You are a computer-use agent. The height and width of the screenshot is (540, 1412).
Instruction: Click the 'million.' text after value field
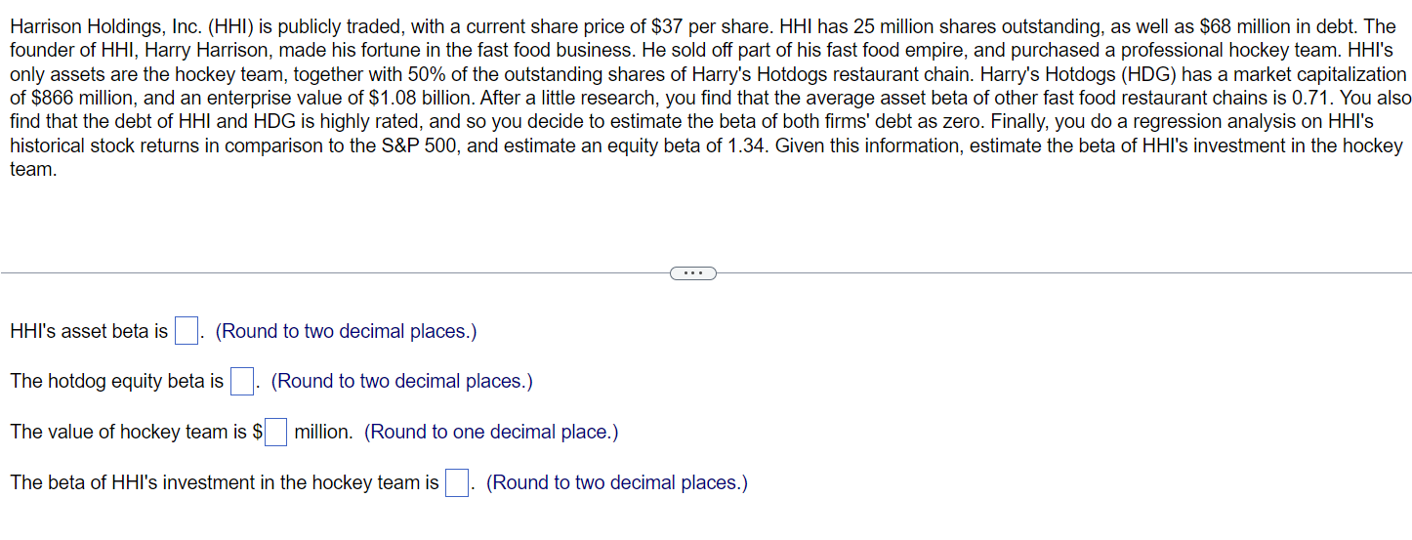[323, 432]
